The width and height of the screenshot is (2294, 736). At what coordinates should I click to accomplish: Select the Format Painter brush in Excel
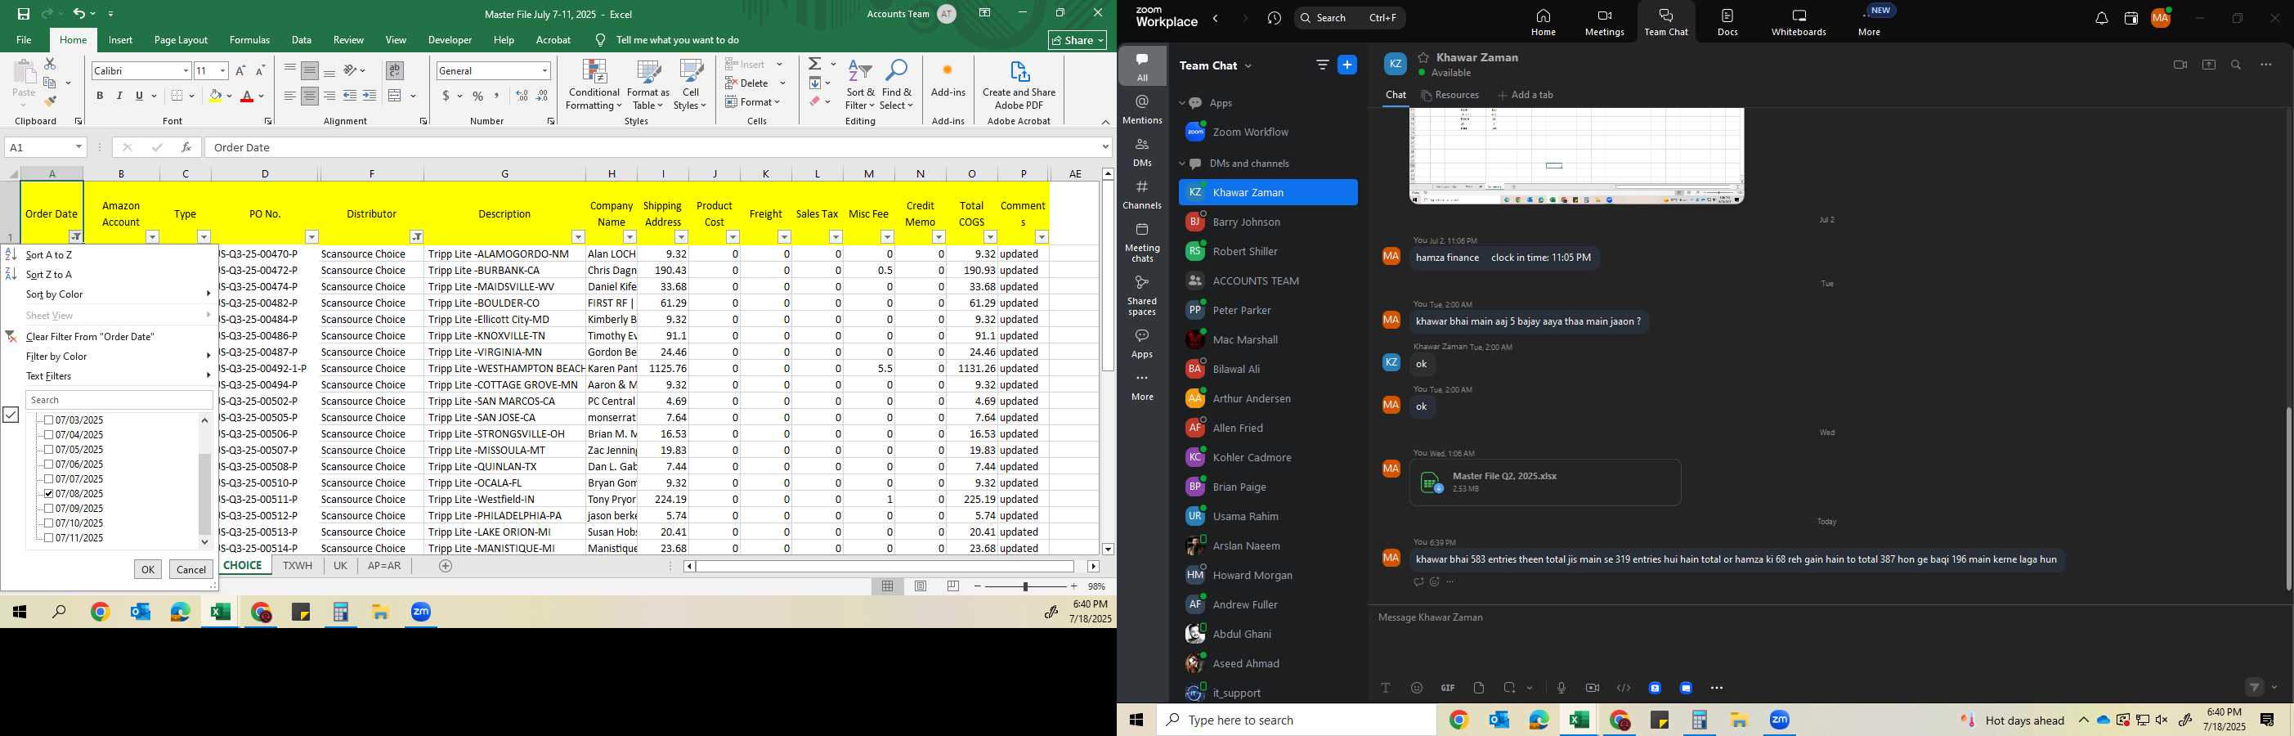[x=50, y=101]
